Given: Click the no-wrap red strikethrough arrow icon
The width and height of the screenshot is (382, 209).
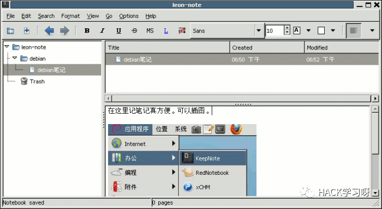Looking at the screenshot, I should (x=182, y=30).
